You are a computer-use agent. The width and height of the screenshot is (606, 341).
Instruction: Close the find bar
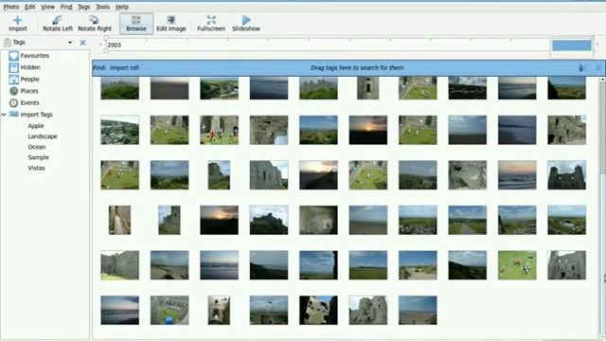(x=598, y=68)
